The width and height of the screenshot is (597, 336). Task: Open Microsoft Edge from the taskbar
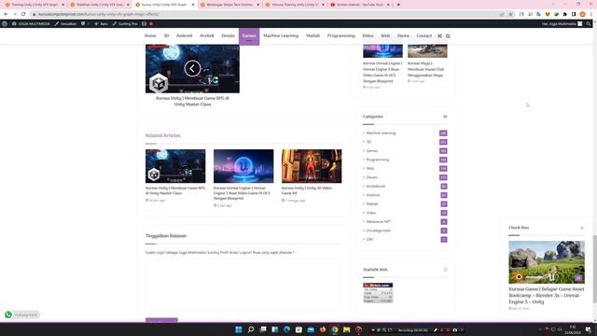coord(286,329)
